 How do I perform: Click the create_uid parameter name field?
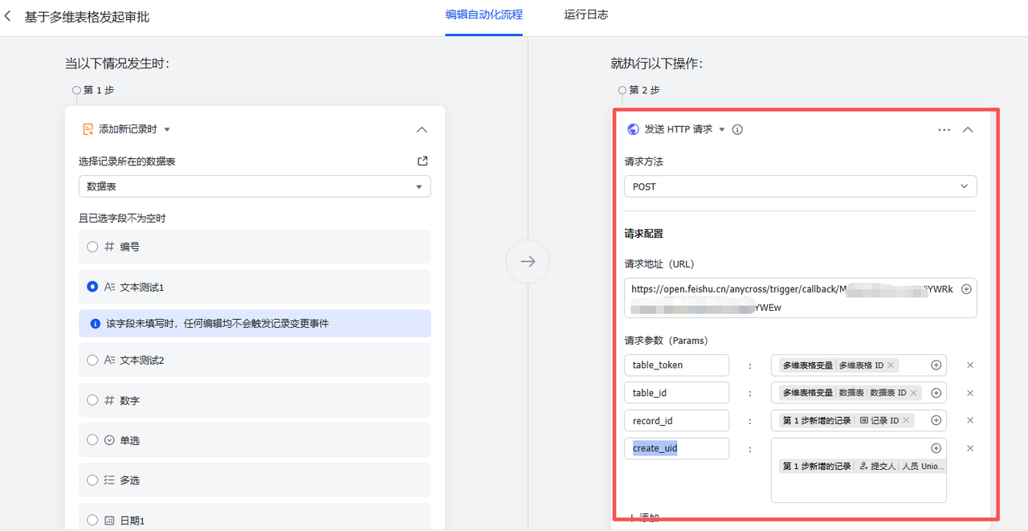coord(676,448)
